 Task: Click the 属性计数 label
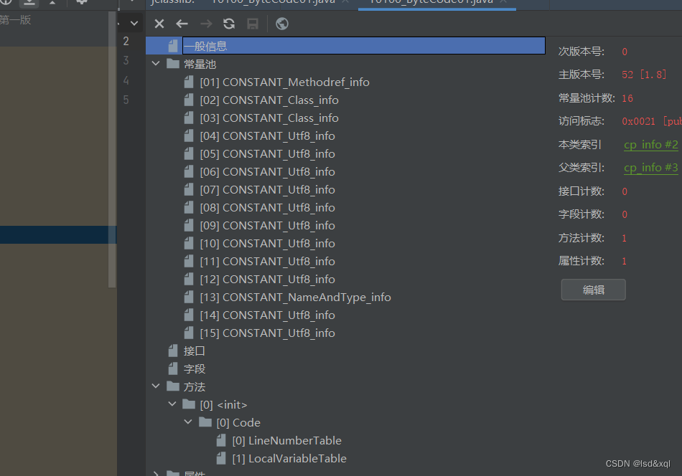581,261
